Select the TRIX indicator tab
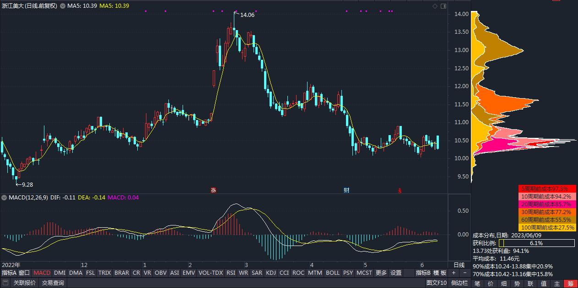 pyautogui.click(x=104, y=272)
